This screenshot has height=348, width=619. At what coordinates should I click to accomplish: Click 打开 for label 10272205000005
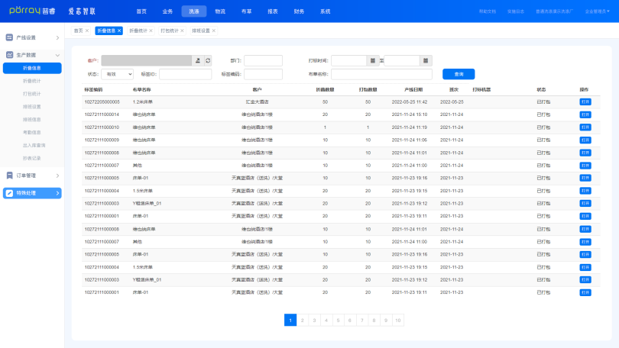click(x=585, y=101)
